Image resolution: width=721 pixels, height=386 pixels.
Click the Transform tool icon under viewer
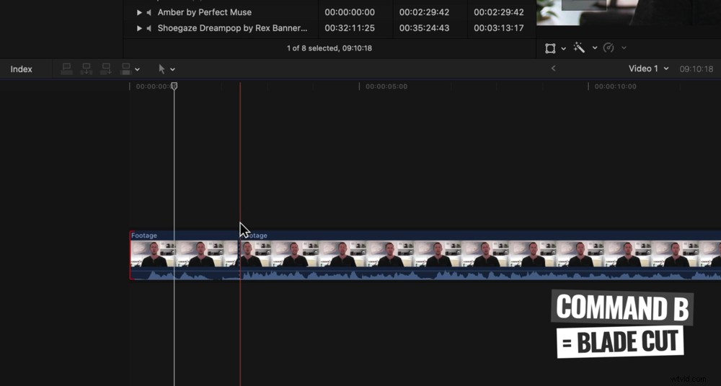coord(550,48)
